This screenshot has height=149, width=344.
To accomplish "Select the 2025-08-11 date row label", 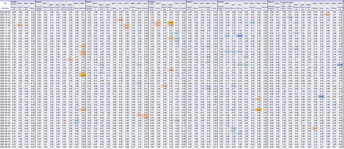I will (x=5, y=129).
